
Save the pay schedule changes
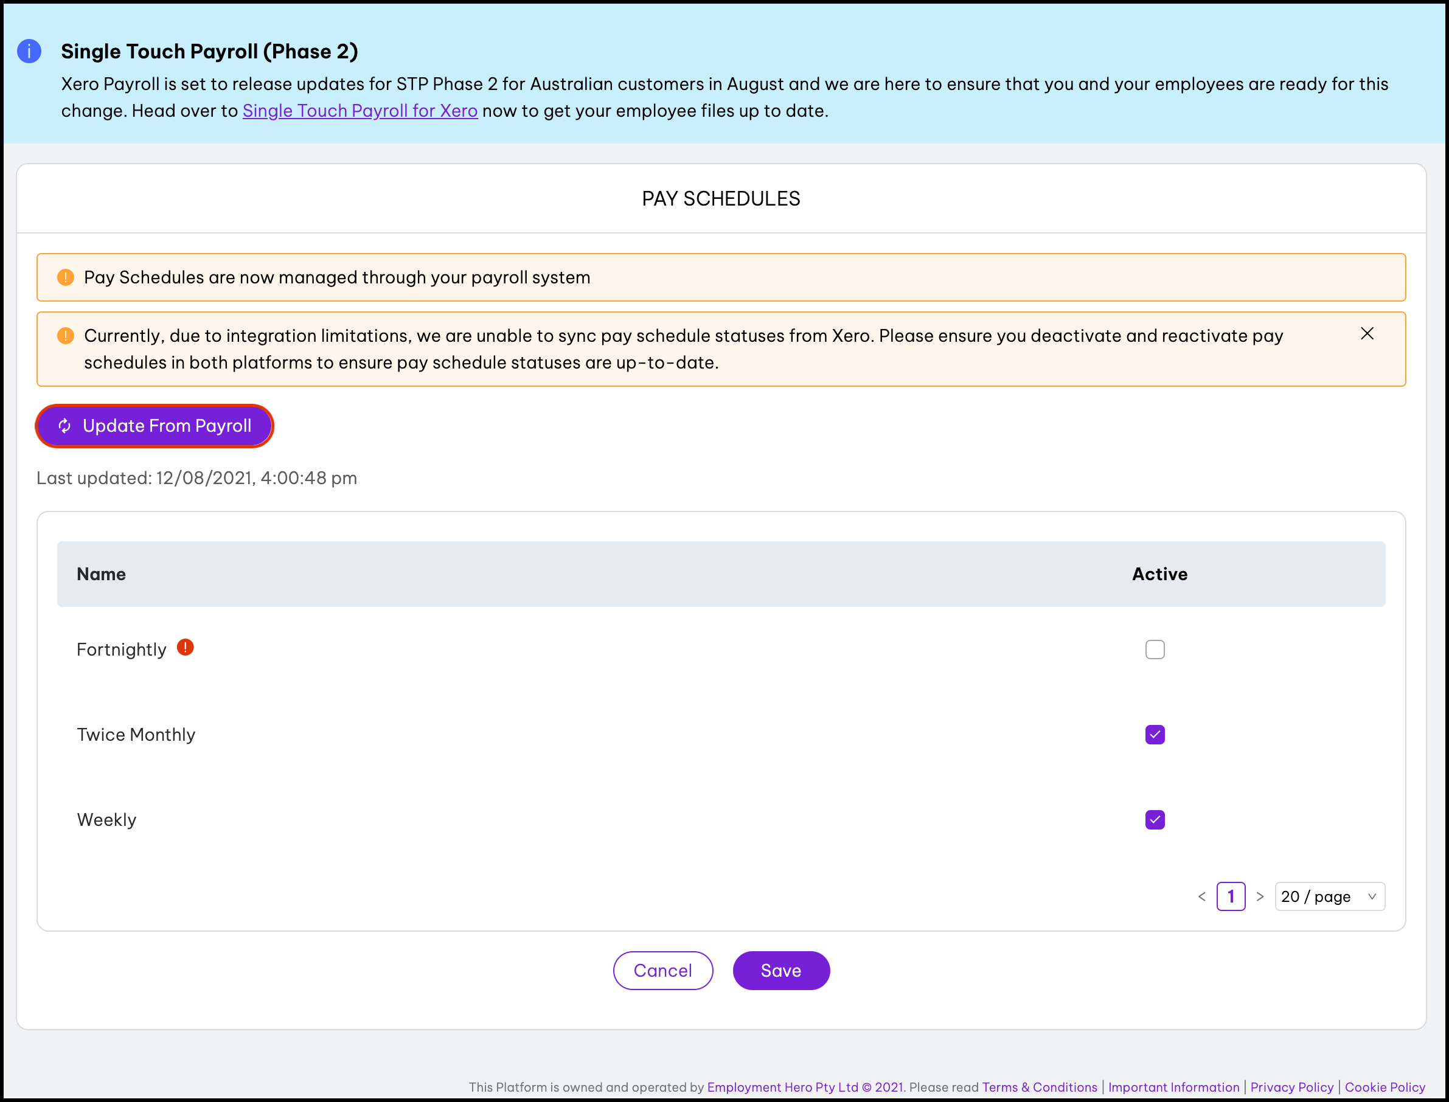click(x=780, y=970)
